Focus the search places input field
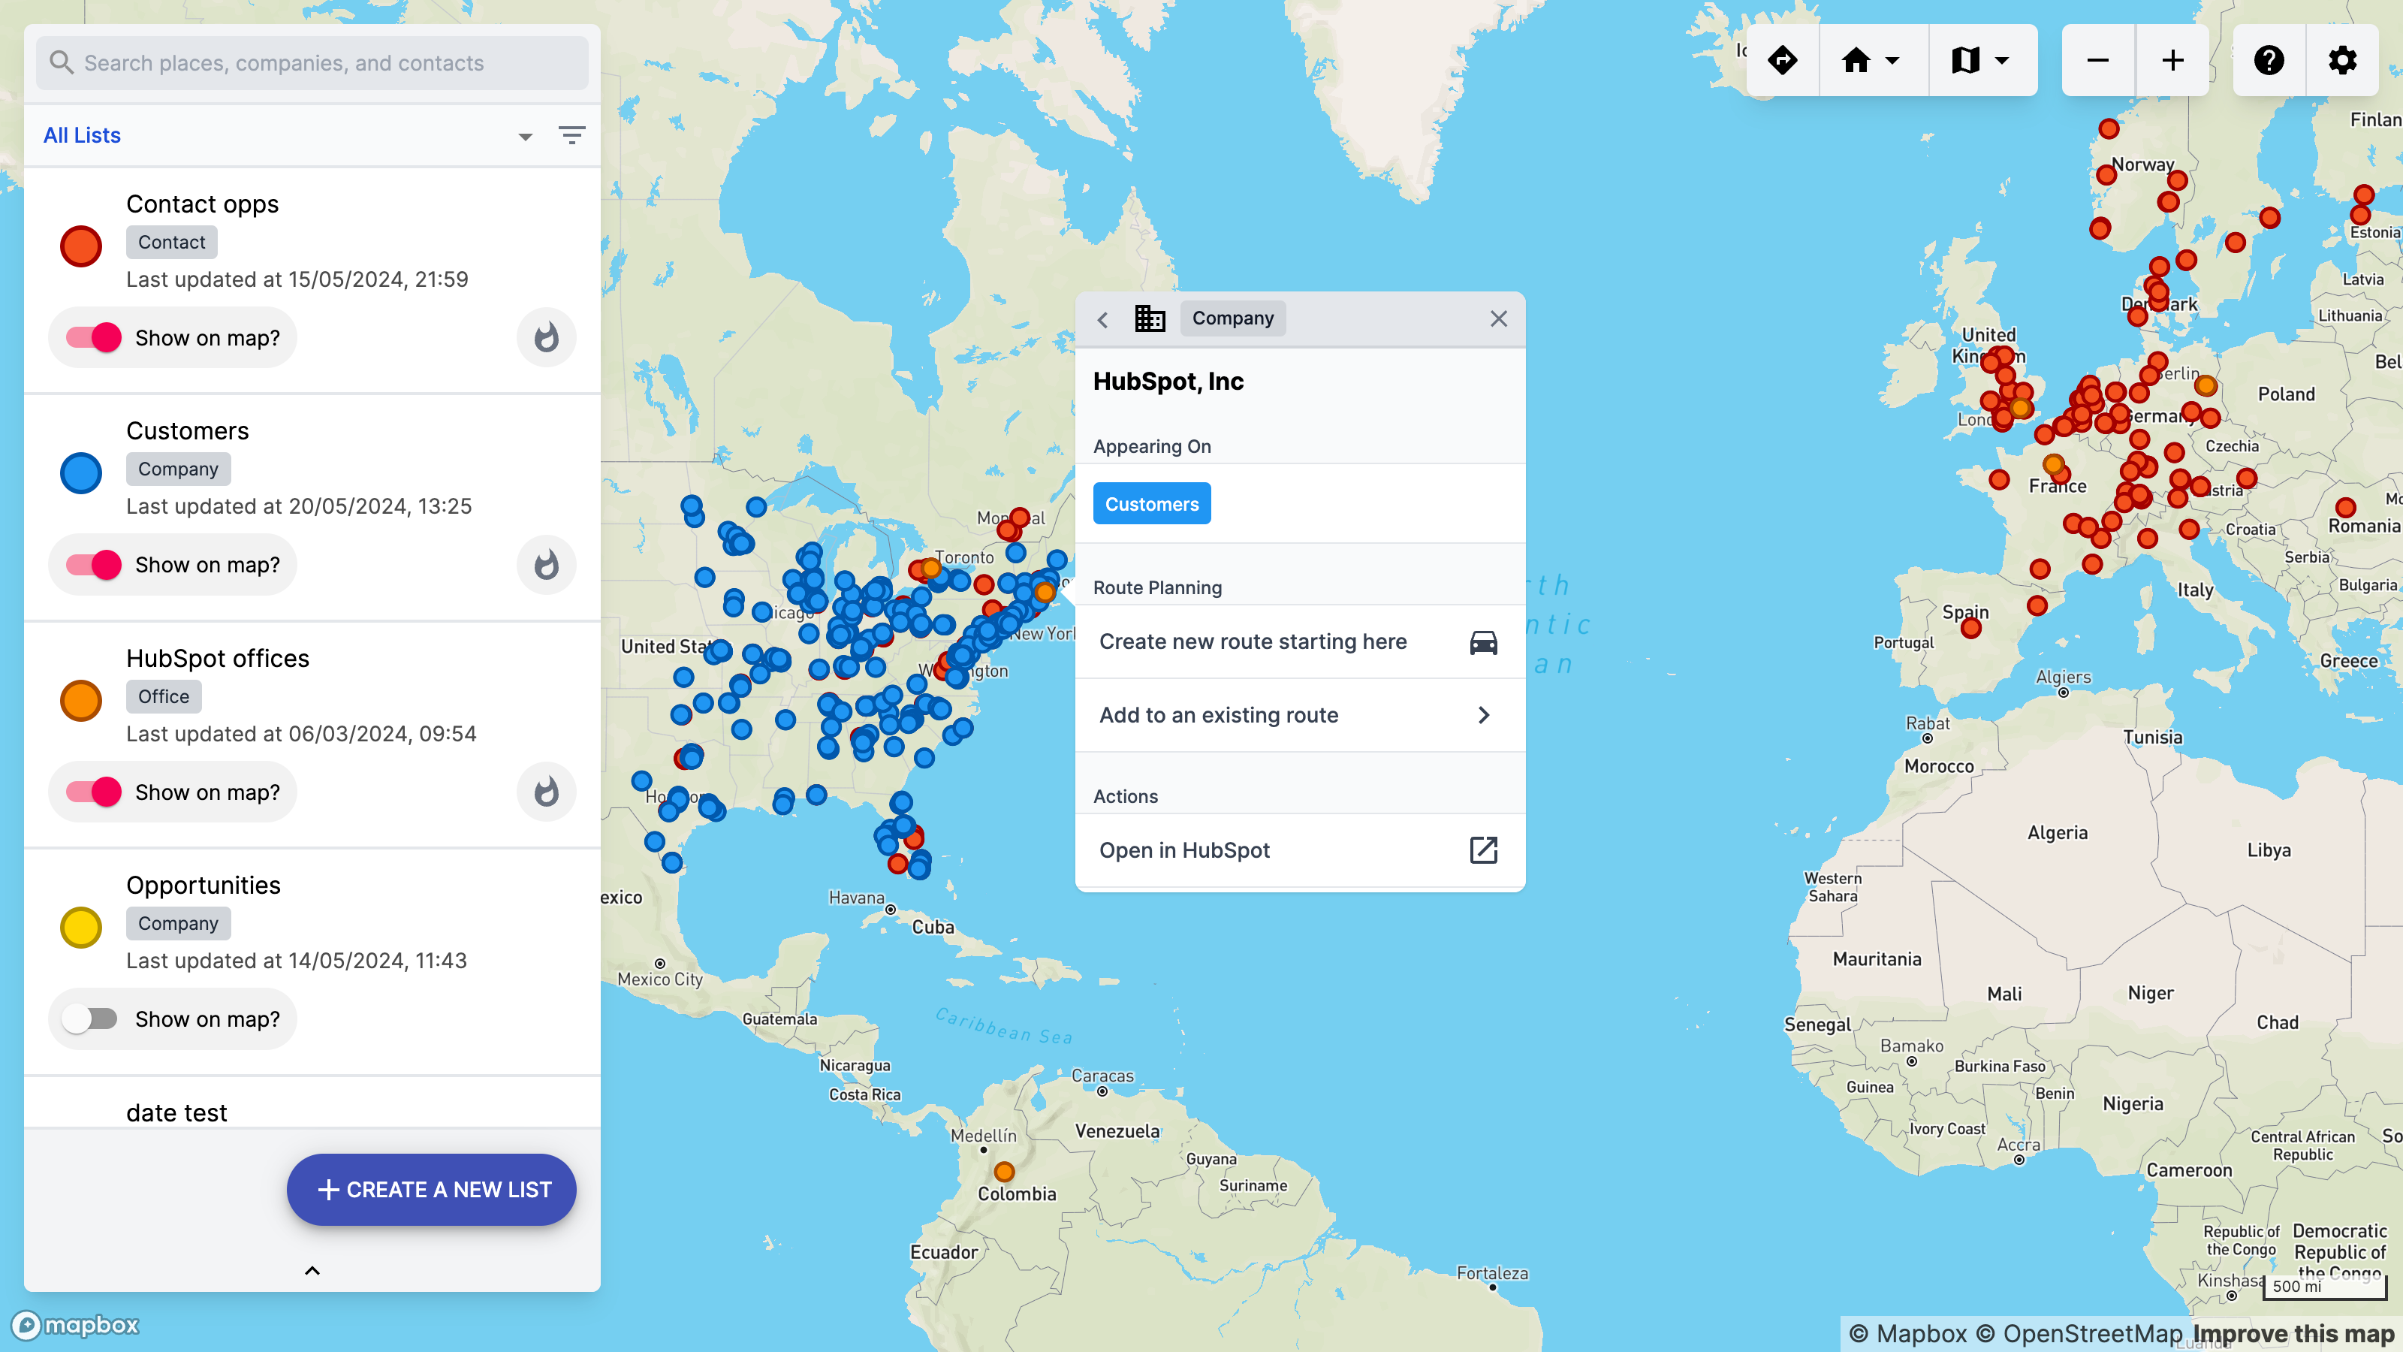Viewport: 2403px width, 1352px height. (x=312, y=62)
